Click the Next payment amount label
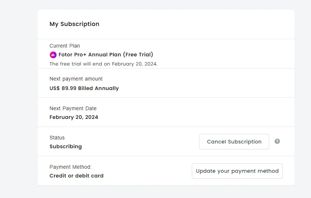Screen dimensions: 311x198 [x=76, y=79]
